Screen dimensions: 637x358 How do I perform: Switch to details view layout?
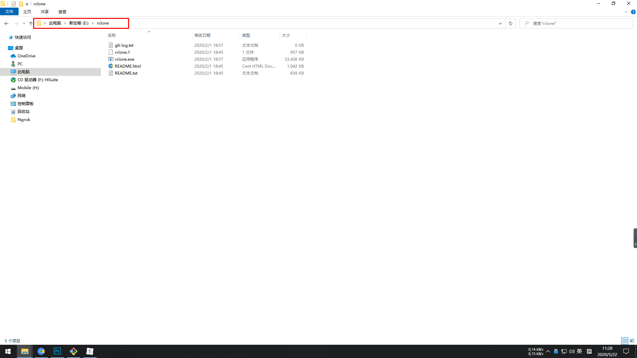pyautogui.click(x=625, y=341)
